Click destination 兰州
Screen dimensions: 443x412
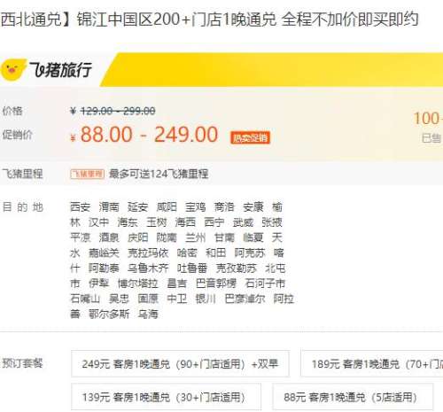(x=195, y=237)
